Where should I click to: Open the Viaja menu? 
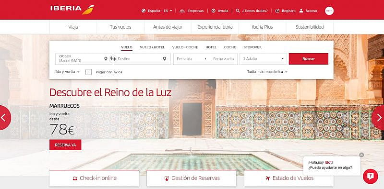point(73,27)
